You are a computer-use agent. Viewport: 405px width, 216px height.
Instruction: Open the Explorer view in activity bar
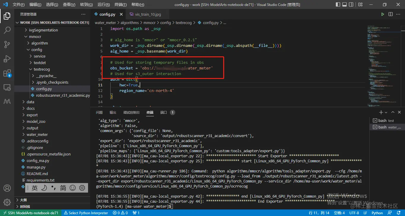click(7, 16)
